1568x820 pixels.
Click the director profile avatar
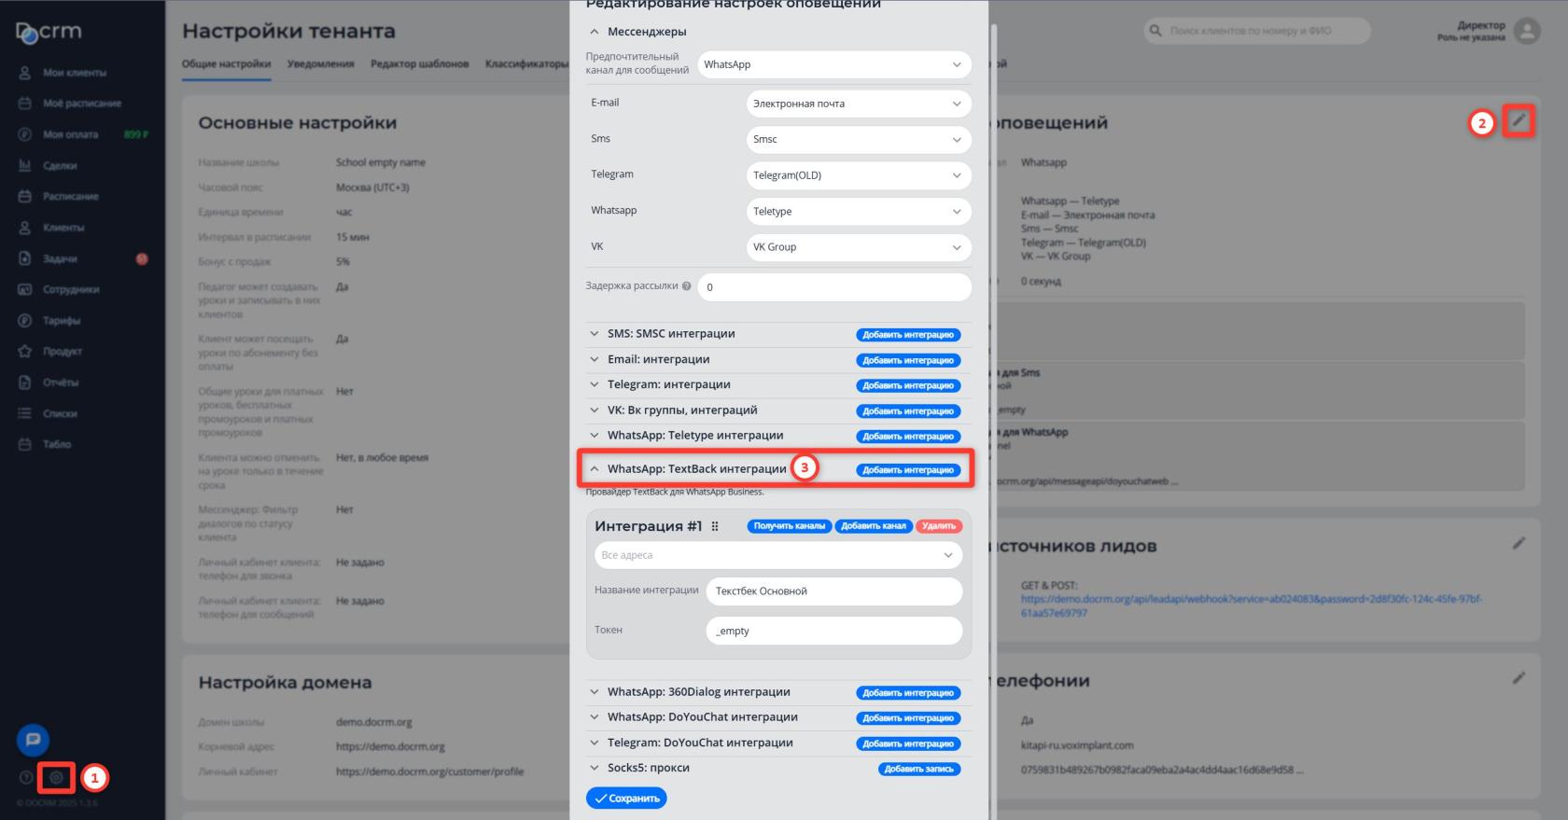click(1527, 32)
